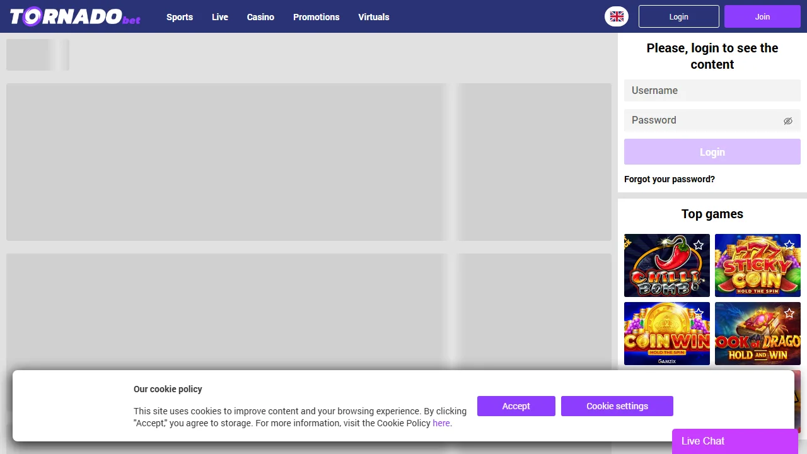Open the Virtuals section
Viewport: 807px width, 454px height.
pyautogui.click(x=374, y=17)
